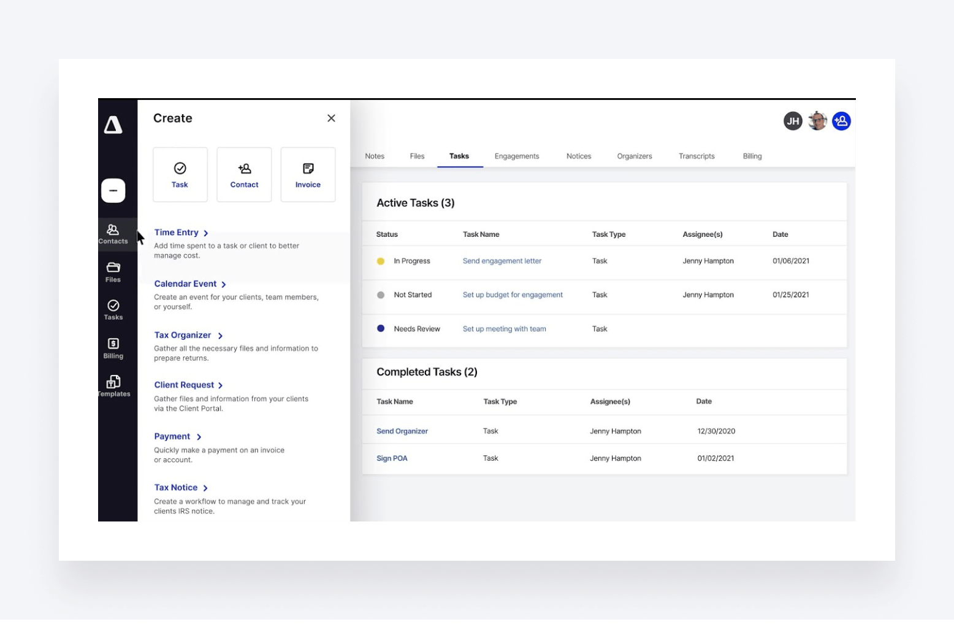Open the Sign POA completed task

pyautogui.click(x=392, y=458)
